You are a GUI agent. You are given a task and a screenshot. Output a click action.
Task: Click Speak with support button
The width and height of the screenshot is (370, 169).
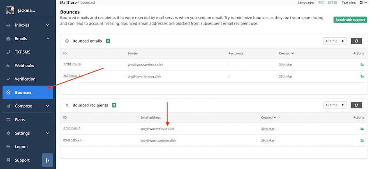pos(350,20)
